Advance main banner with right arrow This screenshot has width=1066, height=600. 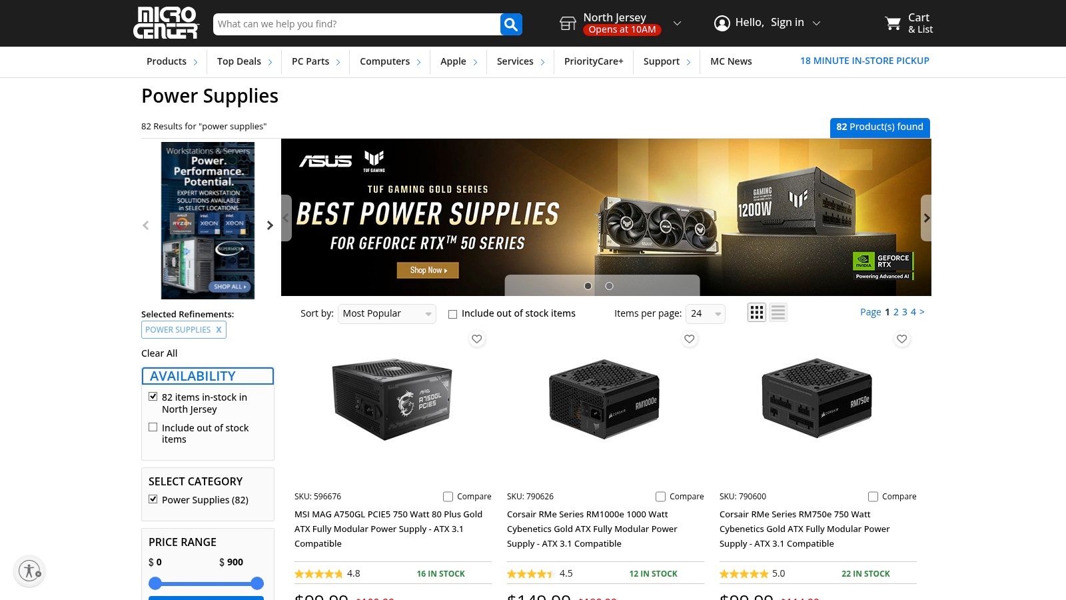click(926, 218)
